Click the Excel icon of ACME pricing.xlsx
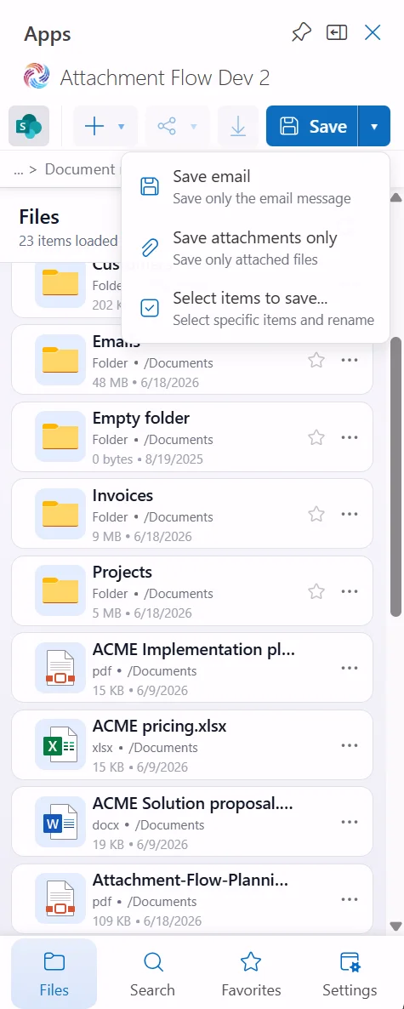 click(x=60, y=745)
